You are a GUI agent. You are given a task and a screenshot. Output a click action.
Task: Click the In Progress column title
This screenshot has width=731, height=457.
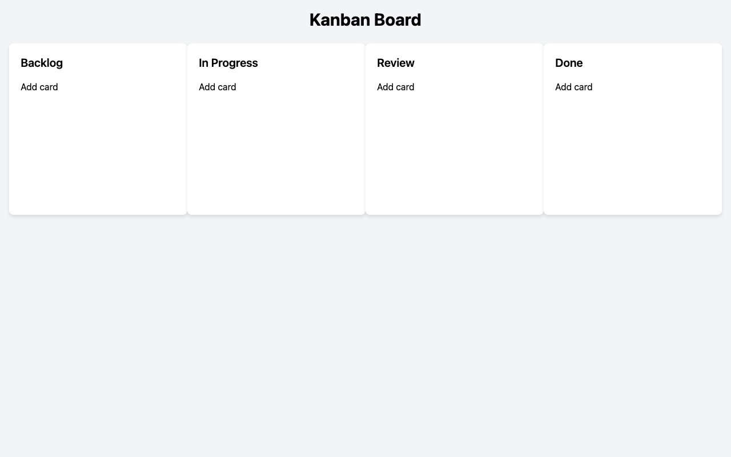click(228, 63)
